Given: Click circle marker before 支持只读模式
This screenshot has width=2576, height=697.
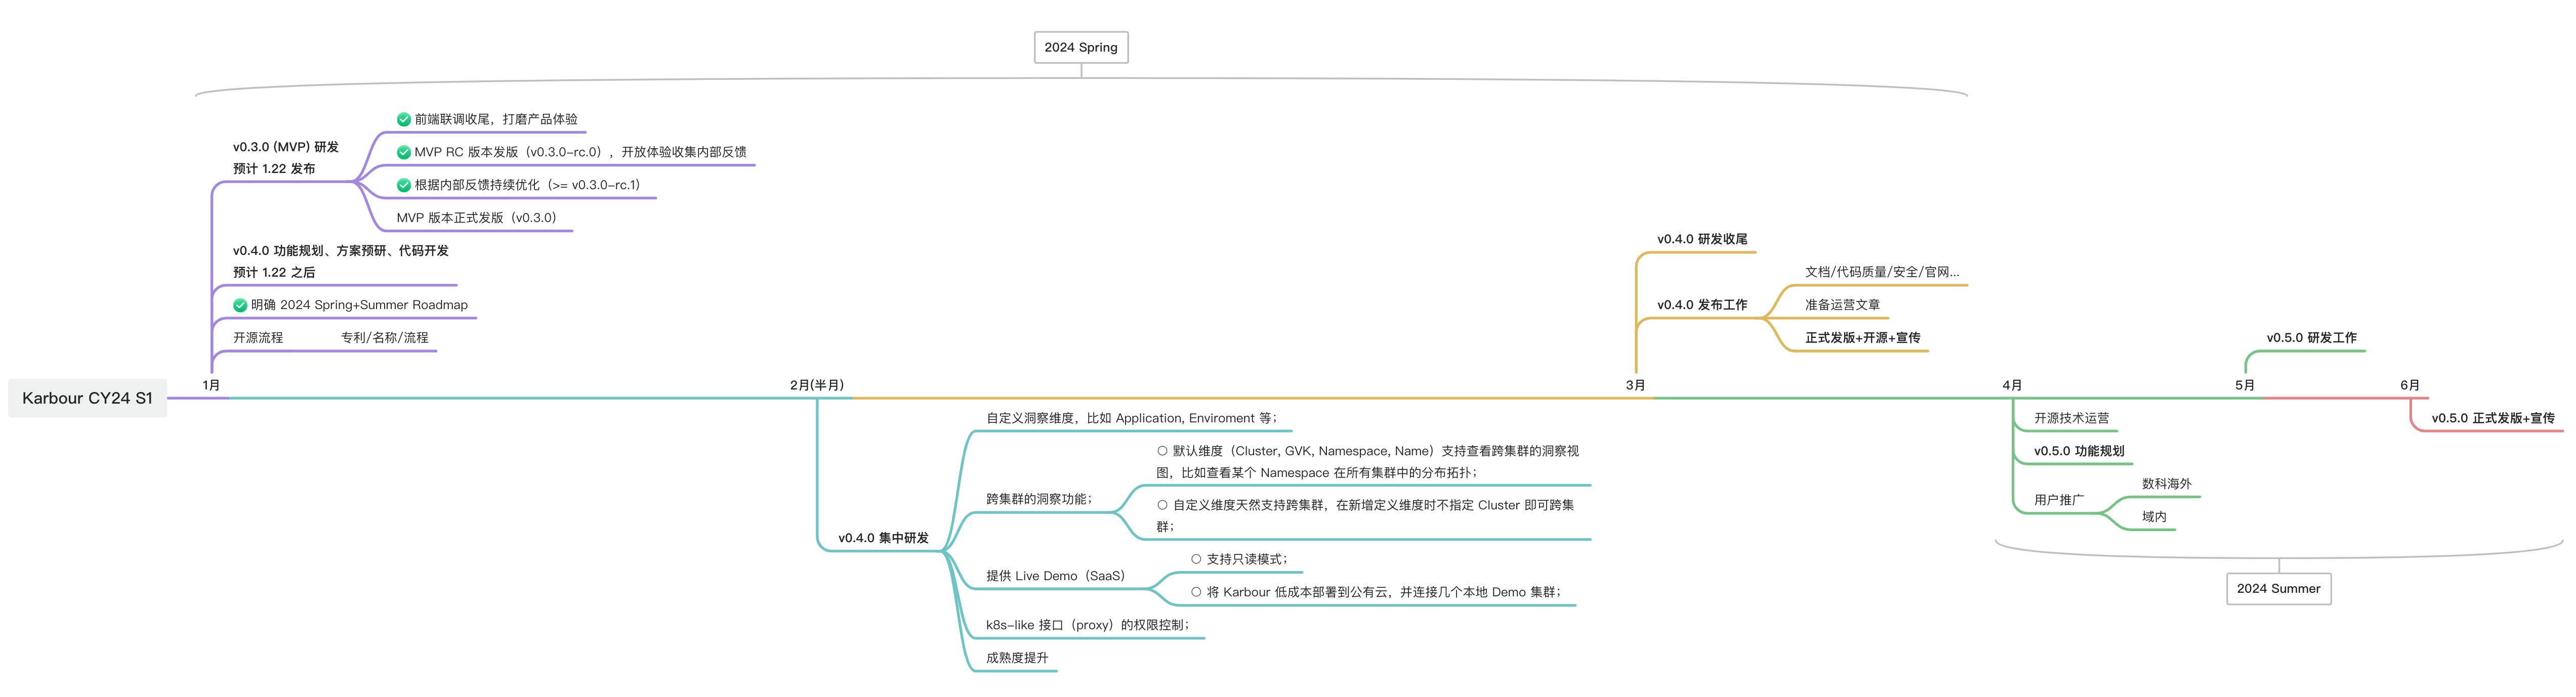Looking at the screenshot, I should 1196,560.
